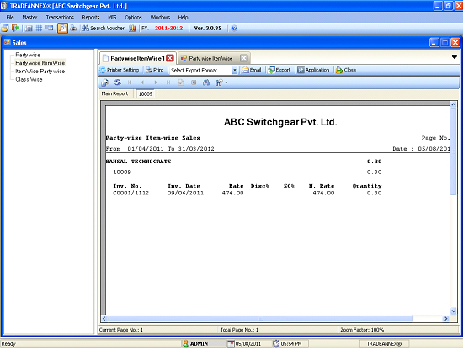This screenshot has width=463, height=361.
Task: Select the 10009 report tab
Action: pyautogui.click(x=146, y=94)
